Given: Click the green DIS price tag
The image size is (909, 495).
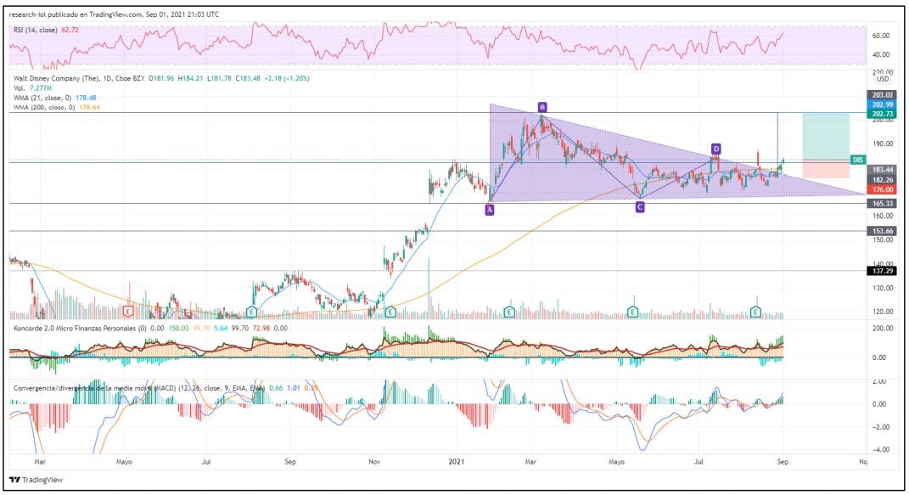Looking at the screenshot, I should (858, 160).
